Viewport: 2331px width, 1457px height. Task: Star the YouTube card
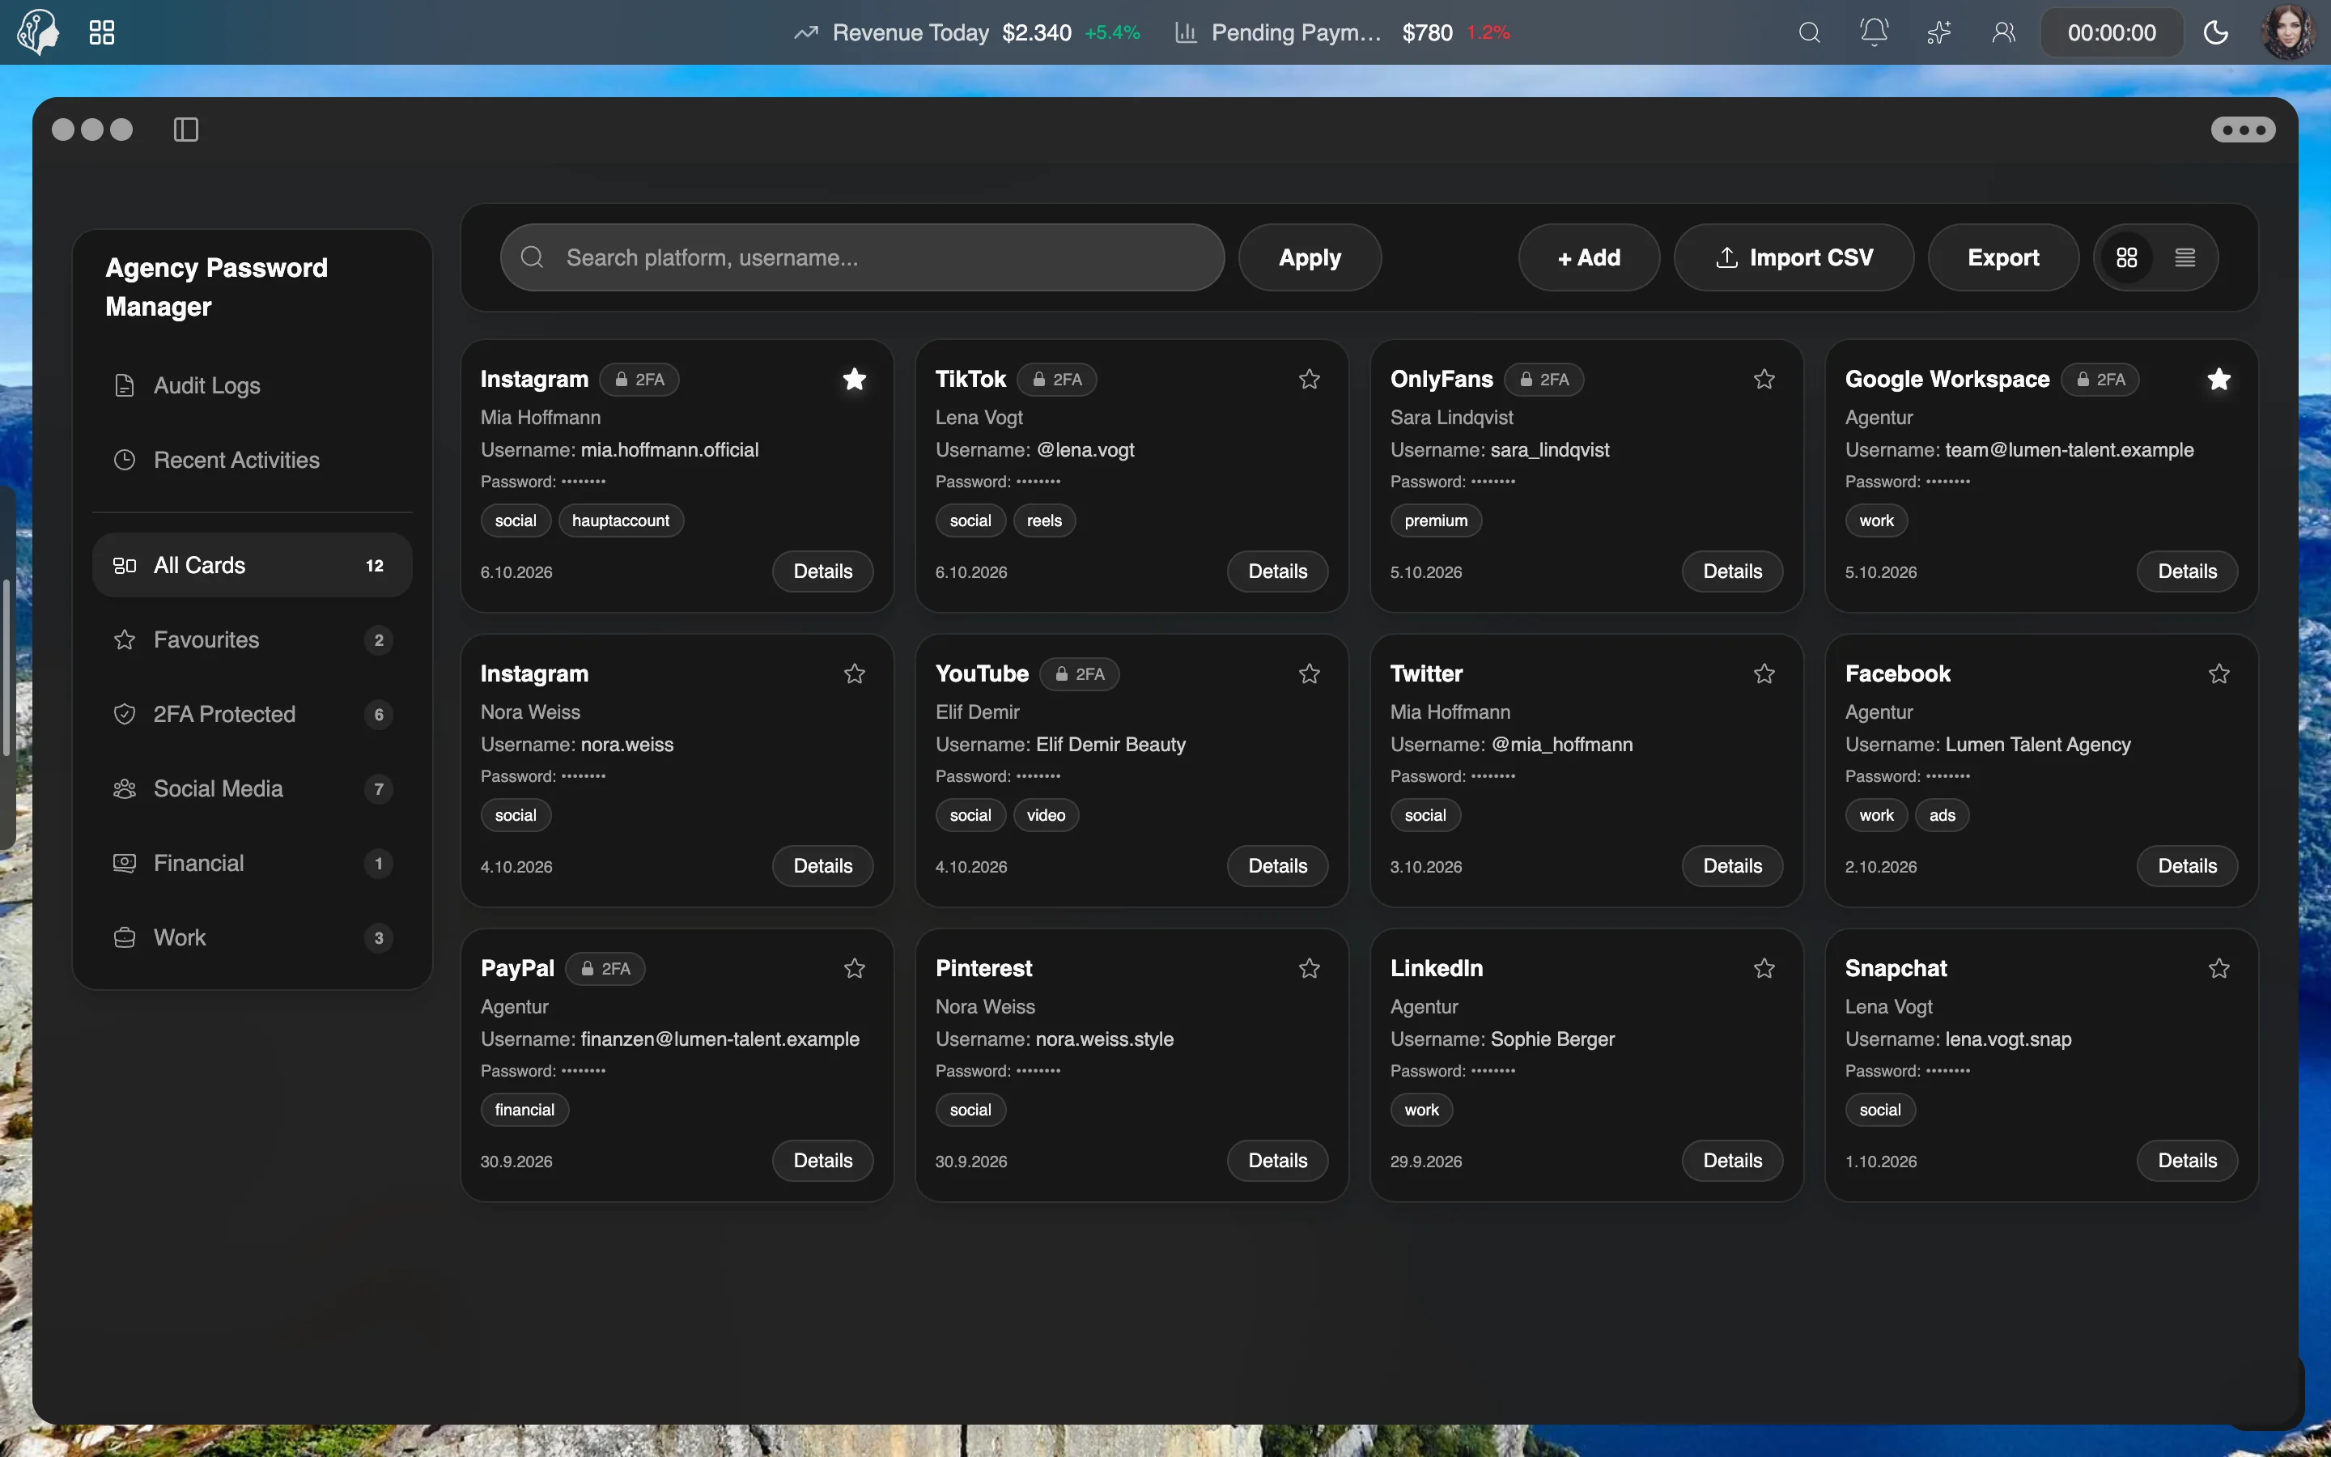1309,673
